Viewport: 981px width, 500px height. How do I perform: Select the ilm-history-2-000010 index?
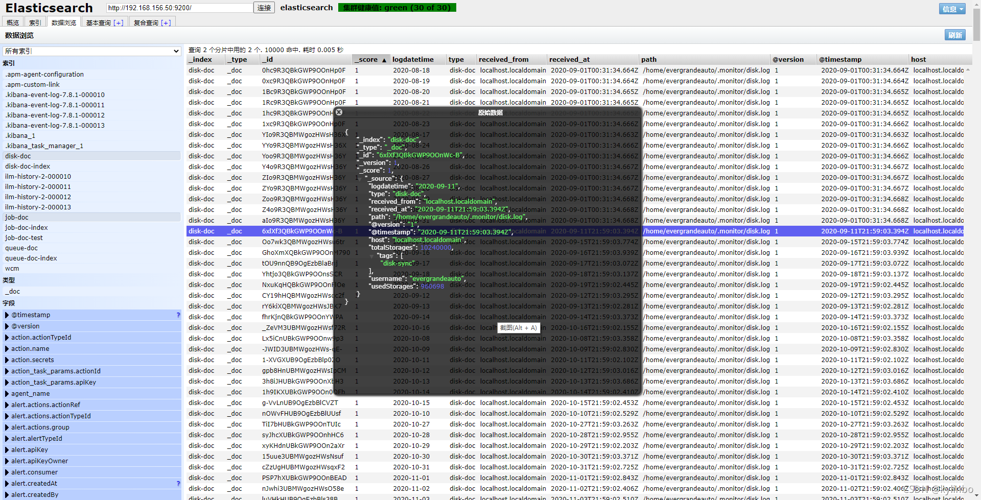[92, 177]
